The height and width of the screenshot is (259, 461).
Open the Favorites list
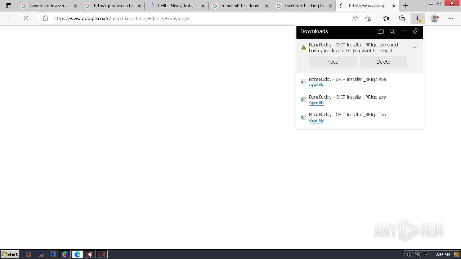coord(386,18)
